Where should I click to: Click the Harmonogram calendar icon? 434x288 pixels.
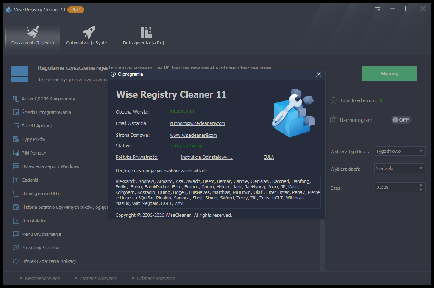pyautogui.click(x=334, y=120)
